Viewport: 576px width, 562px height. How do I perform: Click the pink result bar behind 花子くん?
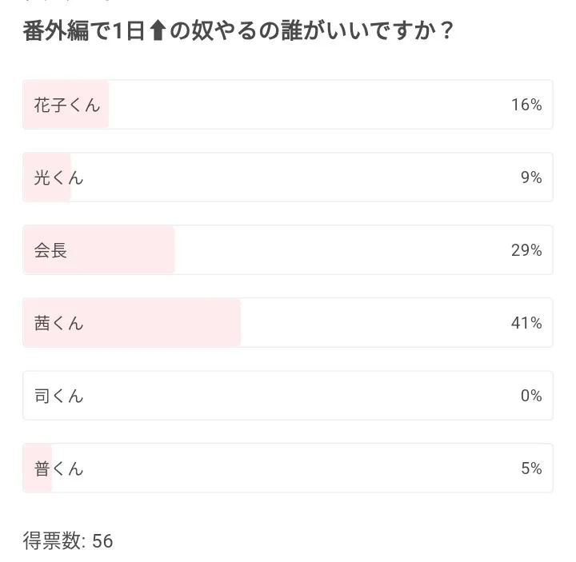[x=67, y=105]
